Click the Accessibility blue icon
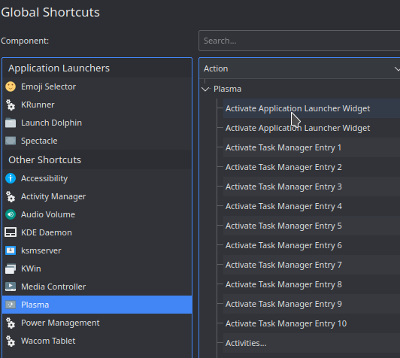 [x=11, y=178]
